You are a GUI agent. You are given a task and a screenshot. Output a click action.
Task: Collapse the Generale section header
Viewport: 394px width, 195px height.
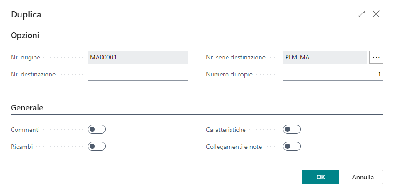(x=27, y=108)
